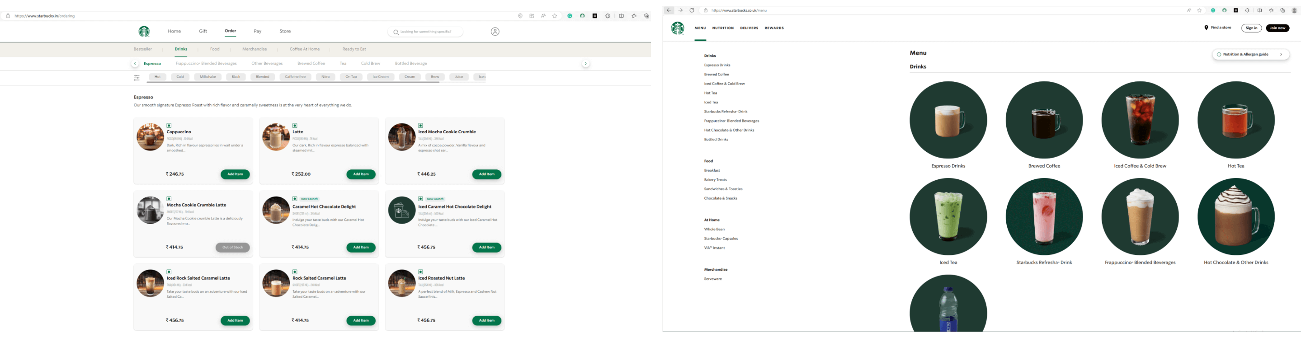This screenshot has height=347, width=1301.
Task: Click the location icon in left browser address bar
Action: pyautogui.click(x=520, y=16)
